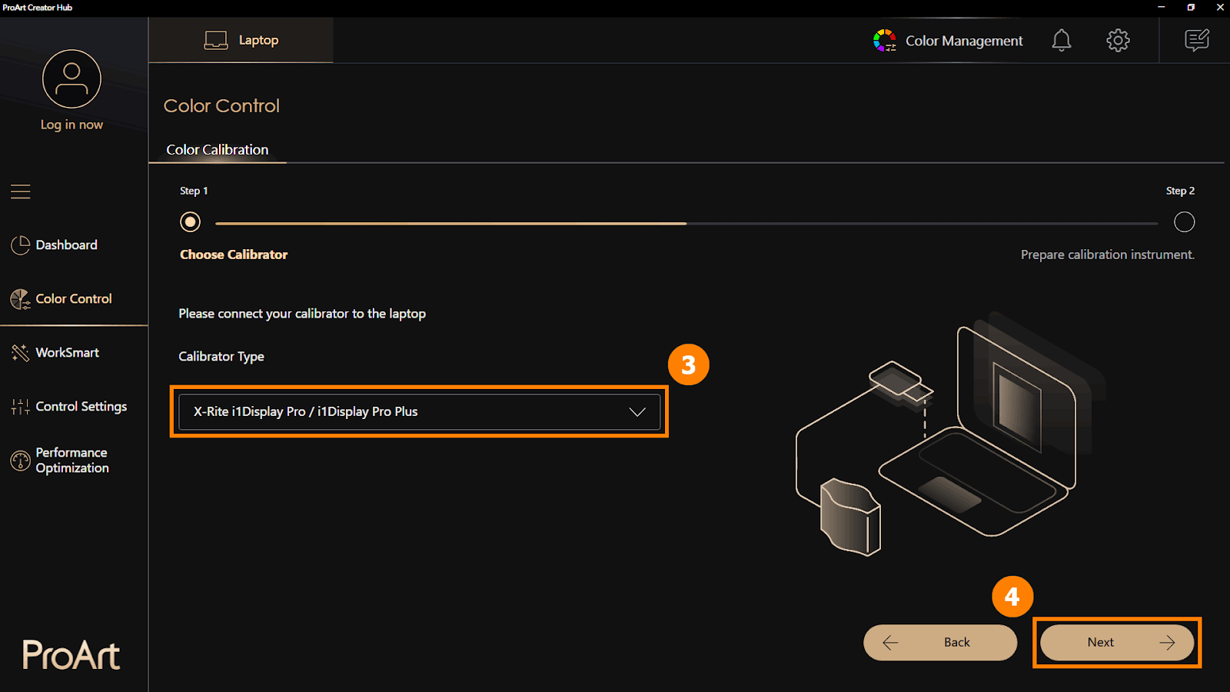The height and width of the screenshot is (692, 1230).
Task: Open the WorkSmart section
Action: 67,353
